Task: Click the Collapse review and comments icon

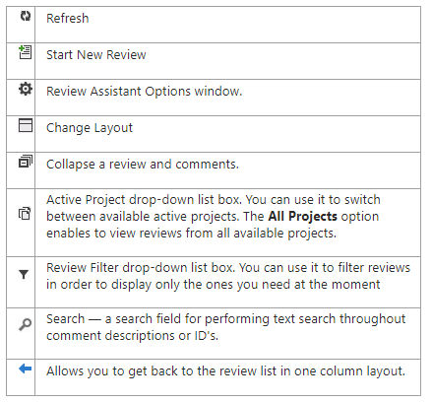Action: (26, 162)
